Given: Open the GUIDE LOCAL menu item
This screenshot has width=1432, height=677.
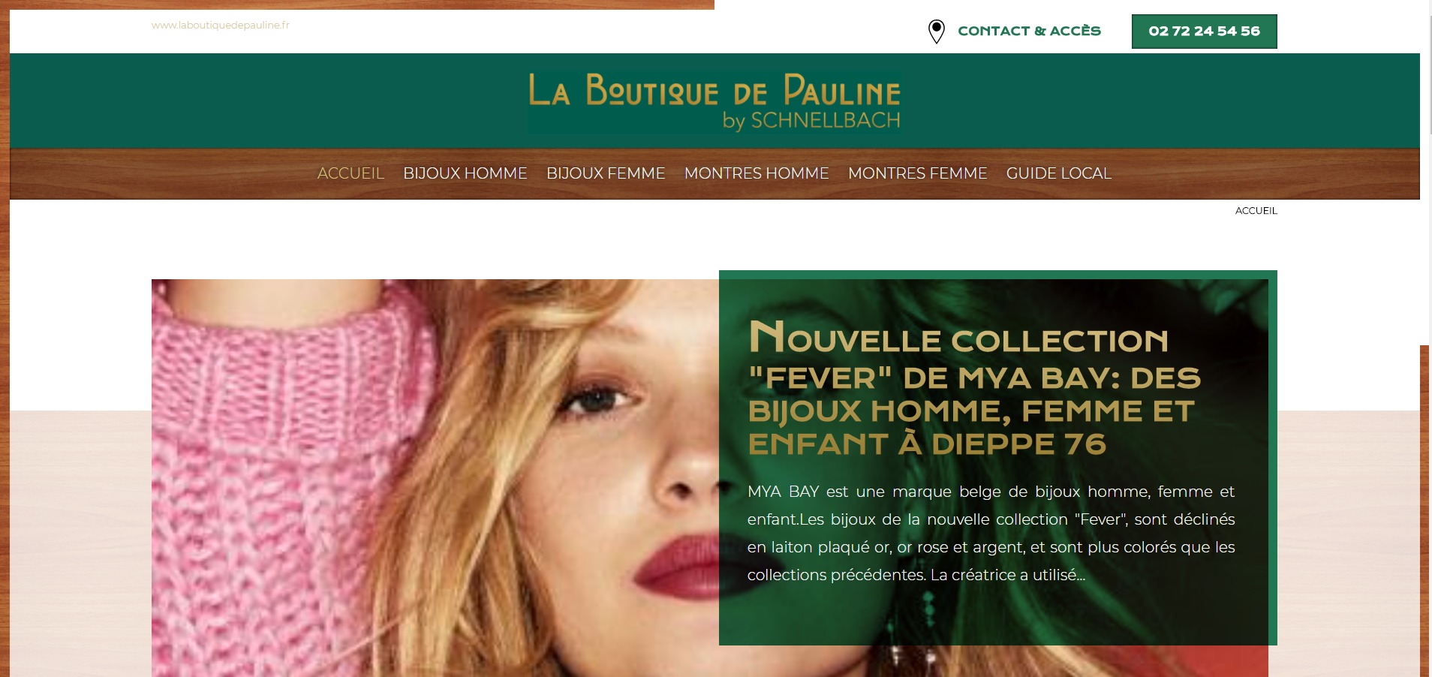Looking at the screenshot, I should (1058, 173).
